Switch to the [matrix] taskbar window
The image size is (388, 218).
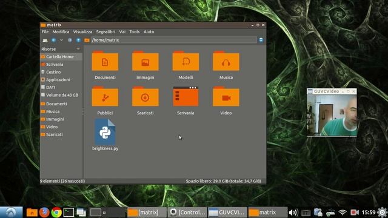147,213
